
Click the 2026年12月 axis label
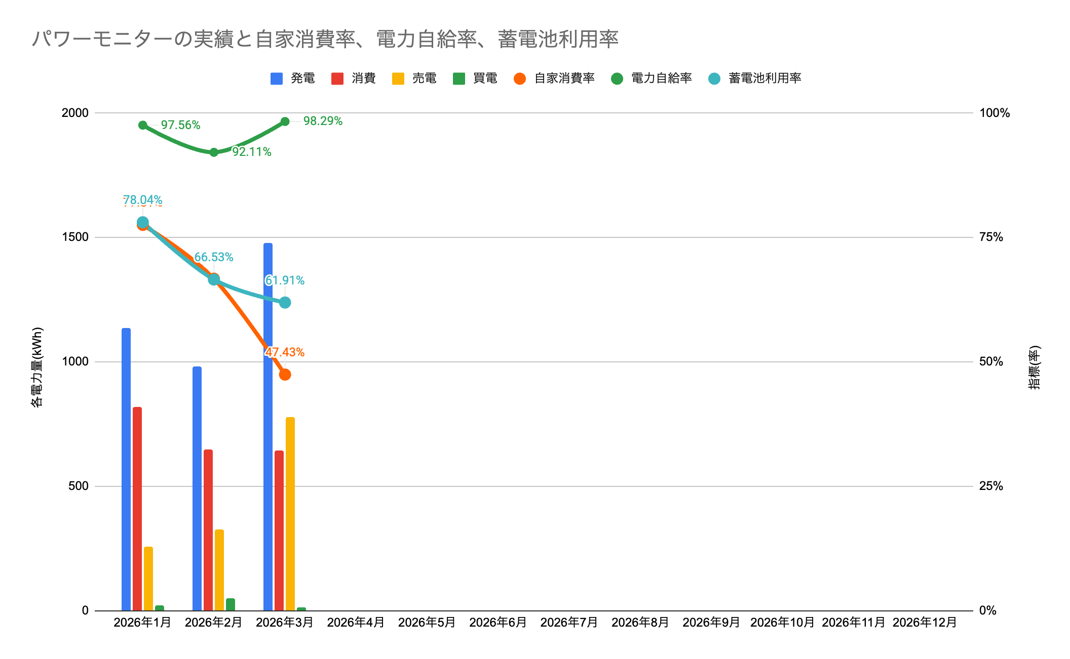click(x=925, y=623)
